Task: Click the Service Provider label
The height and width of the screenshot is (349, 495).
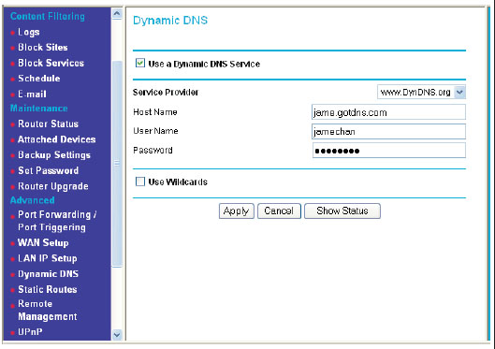Action: click(x=166, y=92)
